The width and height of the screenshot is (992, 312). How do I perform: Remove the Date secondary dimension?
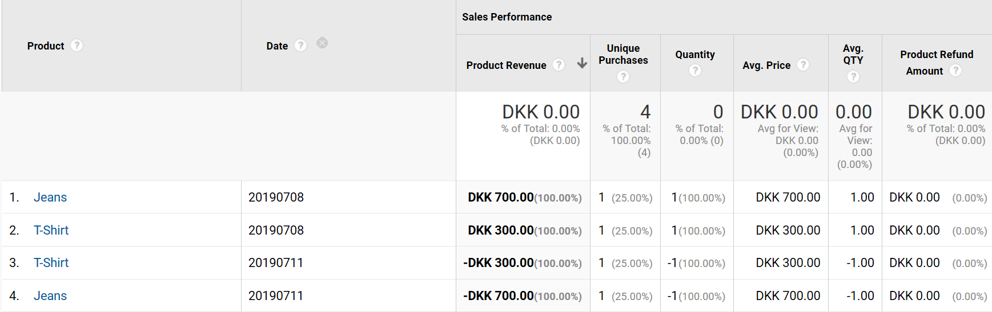click(x=322, y=43)
